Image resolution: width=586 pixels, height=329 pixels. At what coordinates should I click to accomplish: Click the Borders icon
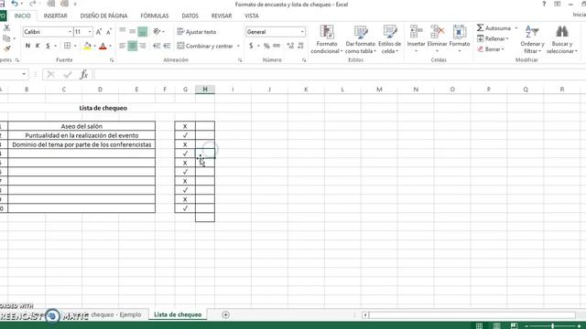pos(67,46)
